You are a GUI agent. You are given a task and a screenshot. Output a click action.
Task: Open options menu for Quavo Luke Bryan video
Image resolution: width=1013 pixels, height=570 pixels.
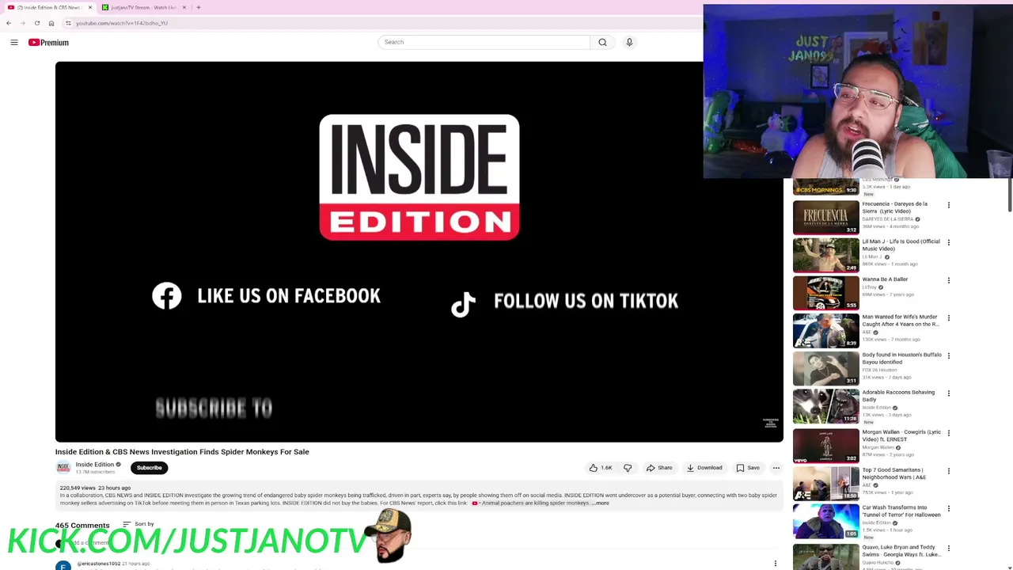[x=949, y=549]
